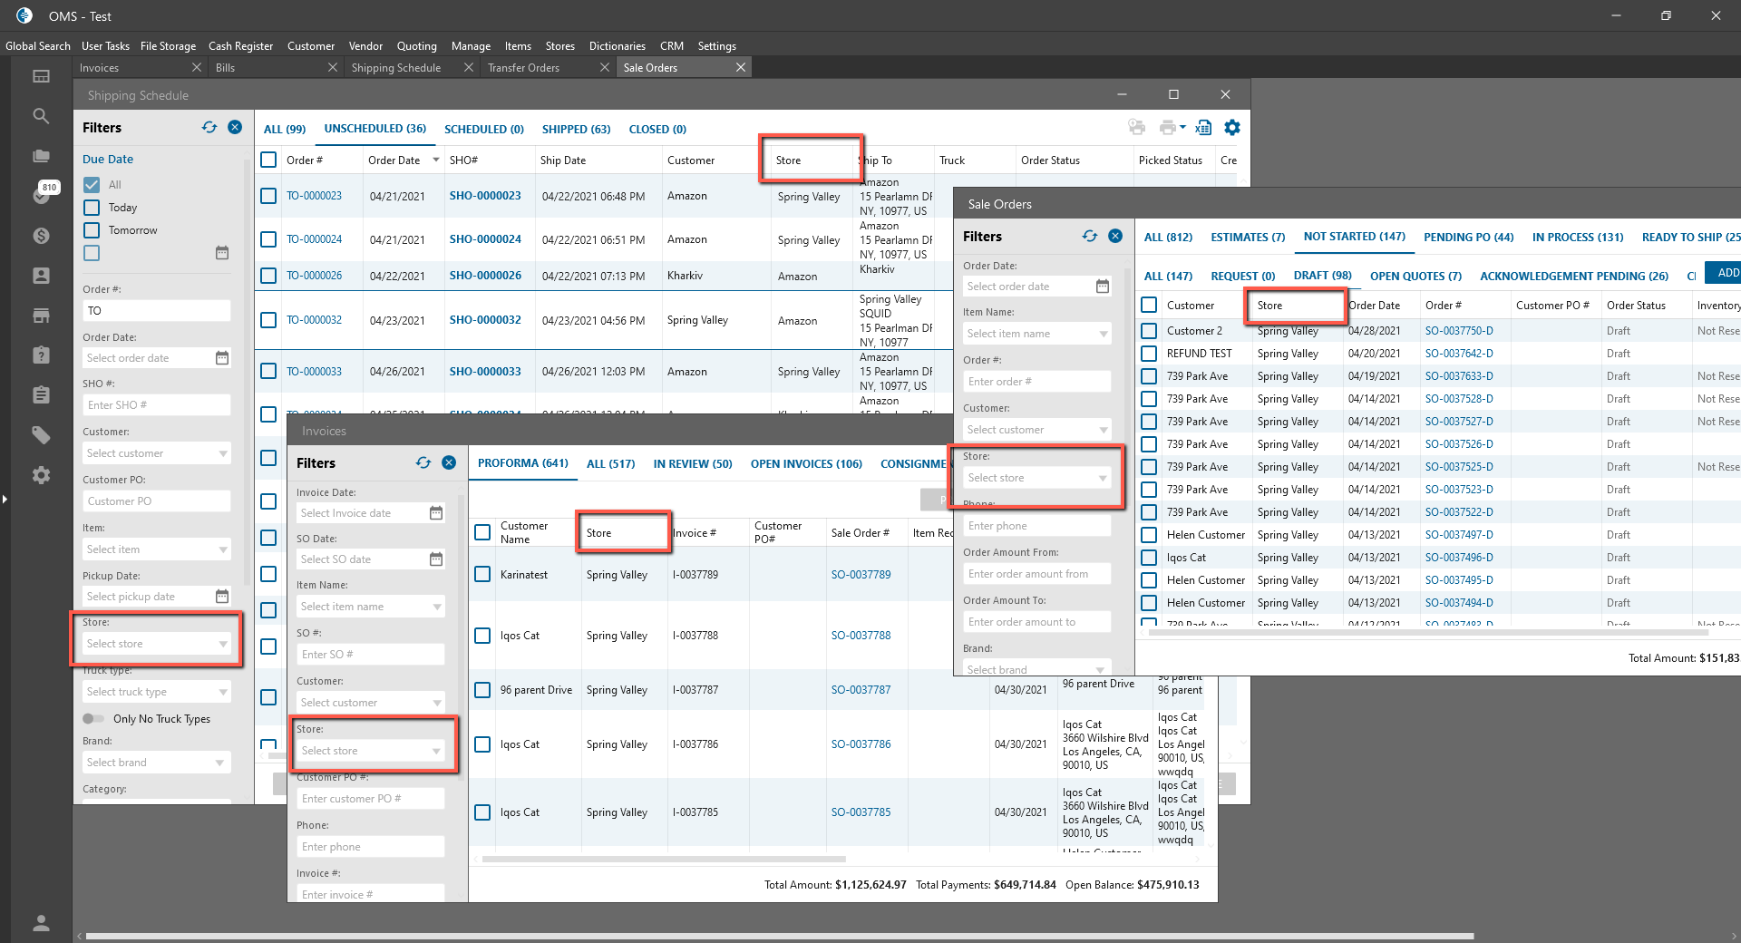The height and width of the screenshot is (943, 1741).
Task: Enable the Only No Truck Types toggle
Action: tap(93, 719)
